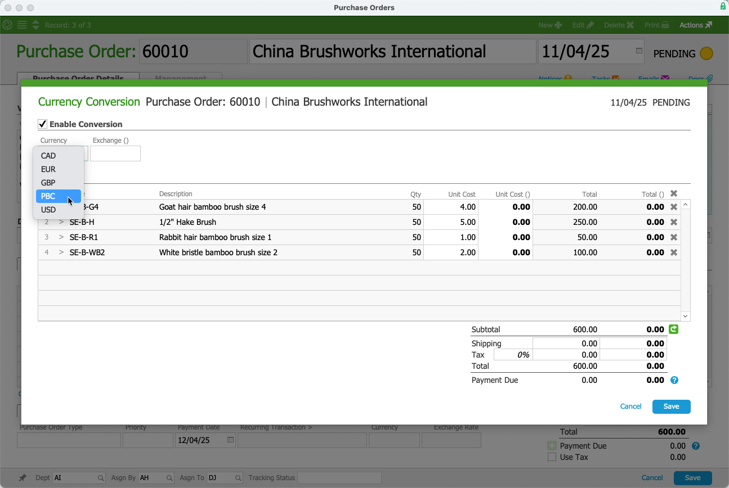Click the yellow PENDING status circle
This screenshot has height=488, width=729.
tap(706, 54)
